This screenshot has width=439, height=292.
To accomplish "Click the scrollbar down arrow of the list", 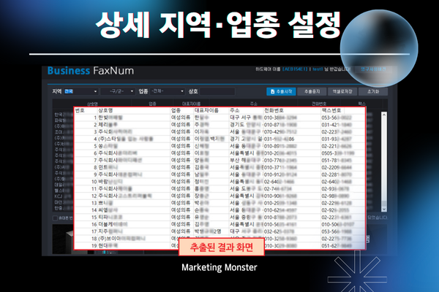I will (384, 209).
